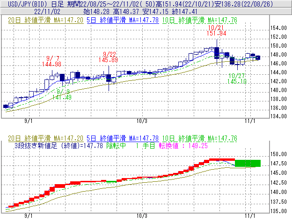Viewport: 292px width, 222px height.
Task: Click the 152.00 price axis label
Action: (278, 37)
